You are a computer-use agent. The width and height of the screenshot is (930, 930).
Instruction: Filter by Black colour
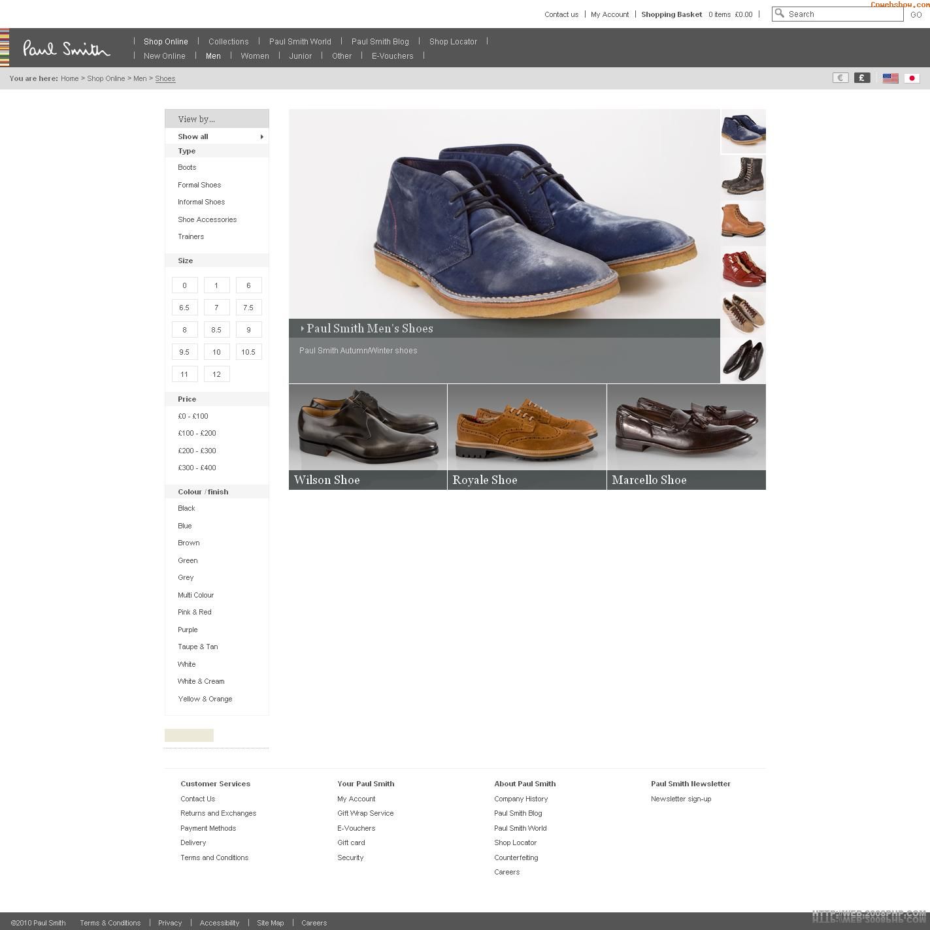pyautogui.click(x=186, y=508)
